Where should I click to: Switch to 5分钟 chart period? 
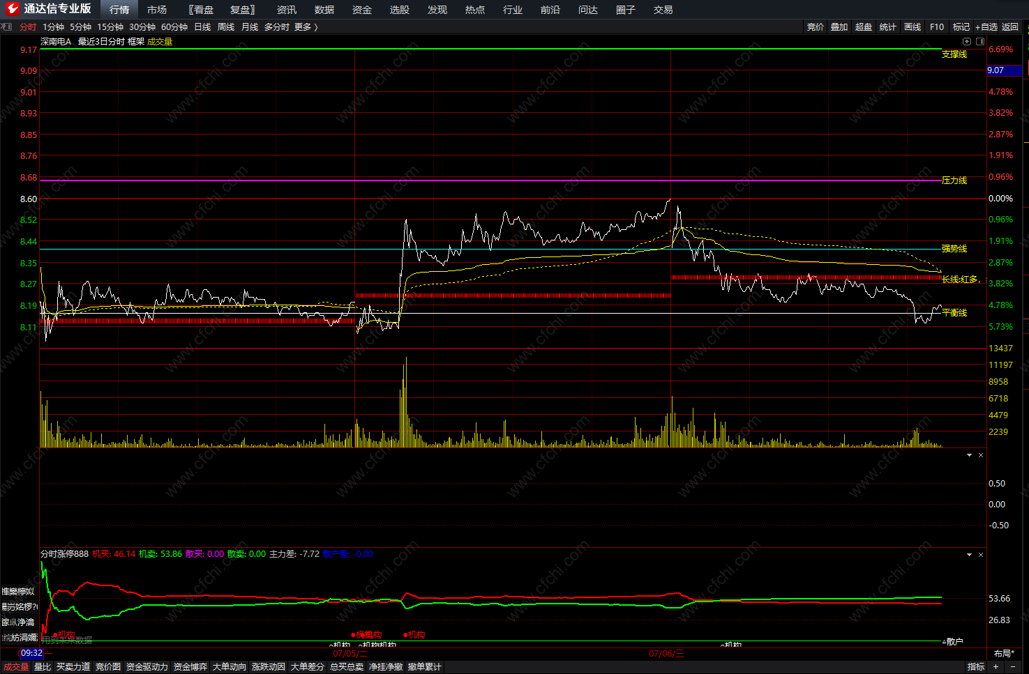80,27
